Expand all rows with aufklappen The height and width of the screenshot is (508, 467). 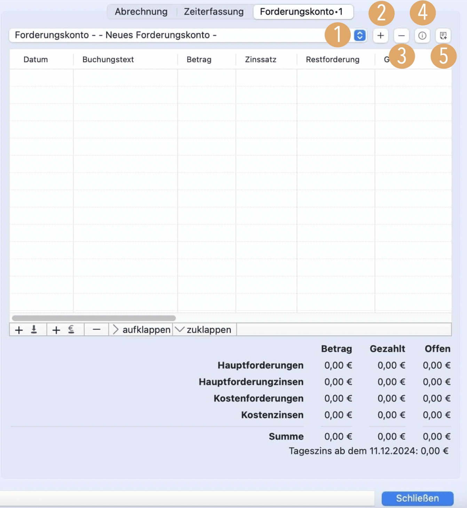point(141,330)
